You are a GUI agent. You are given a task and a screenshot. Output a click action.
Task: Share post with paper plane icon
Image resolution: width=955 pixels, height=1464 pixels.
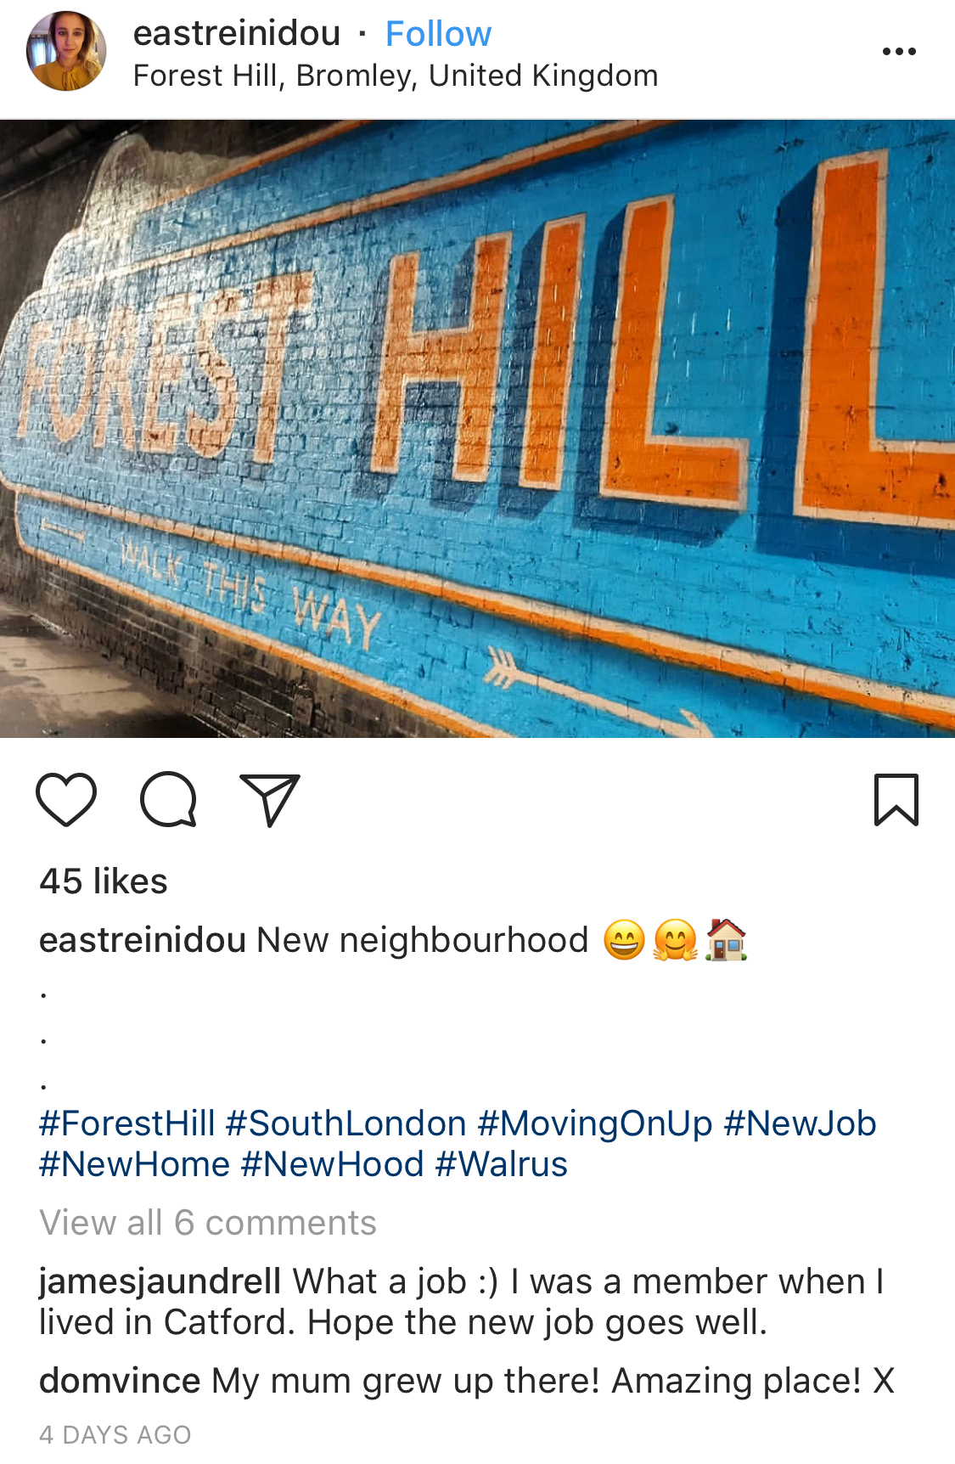point(270,800)
